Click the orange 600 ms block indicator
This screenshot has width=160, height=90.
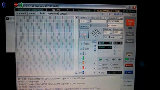(83, 63)
